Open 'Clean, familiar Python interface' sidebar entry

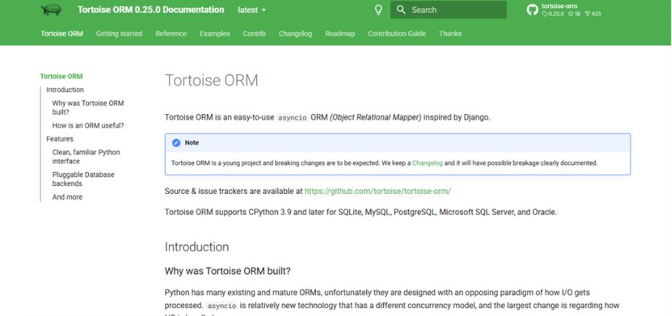(86, 157)
